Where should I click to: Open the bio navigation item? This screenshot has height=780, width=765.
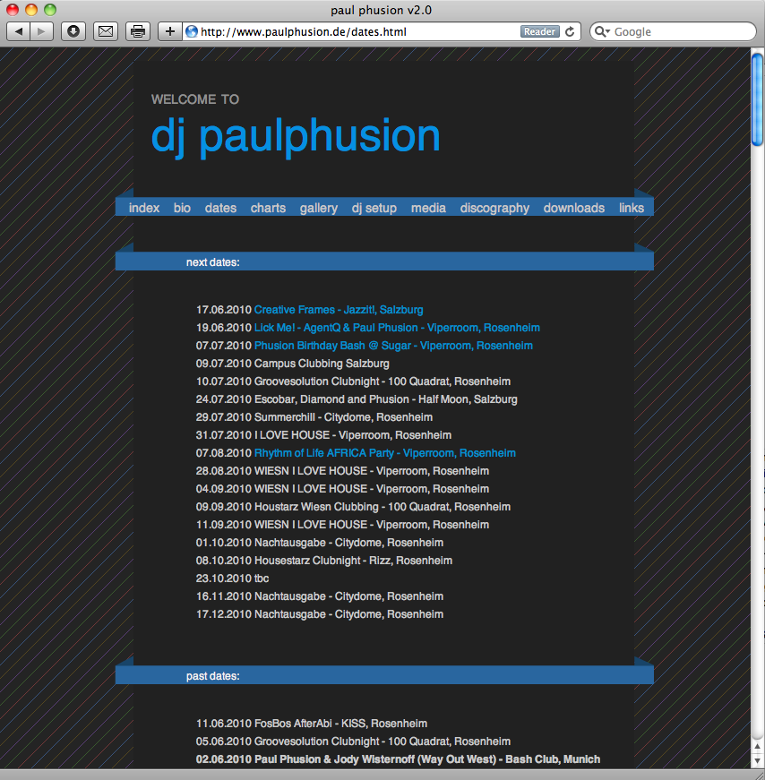coord(182,208)
